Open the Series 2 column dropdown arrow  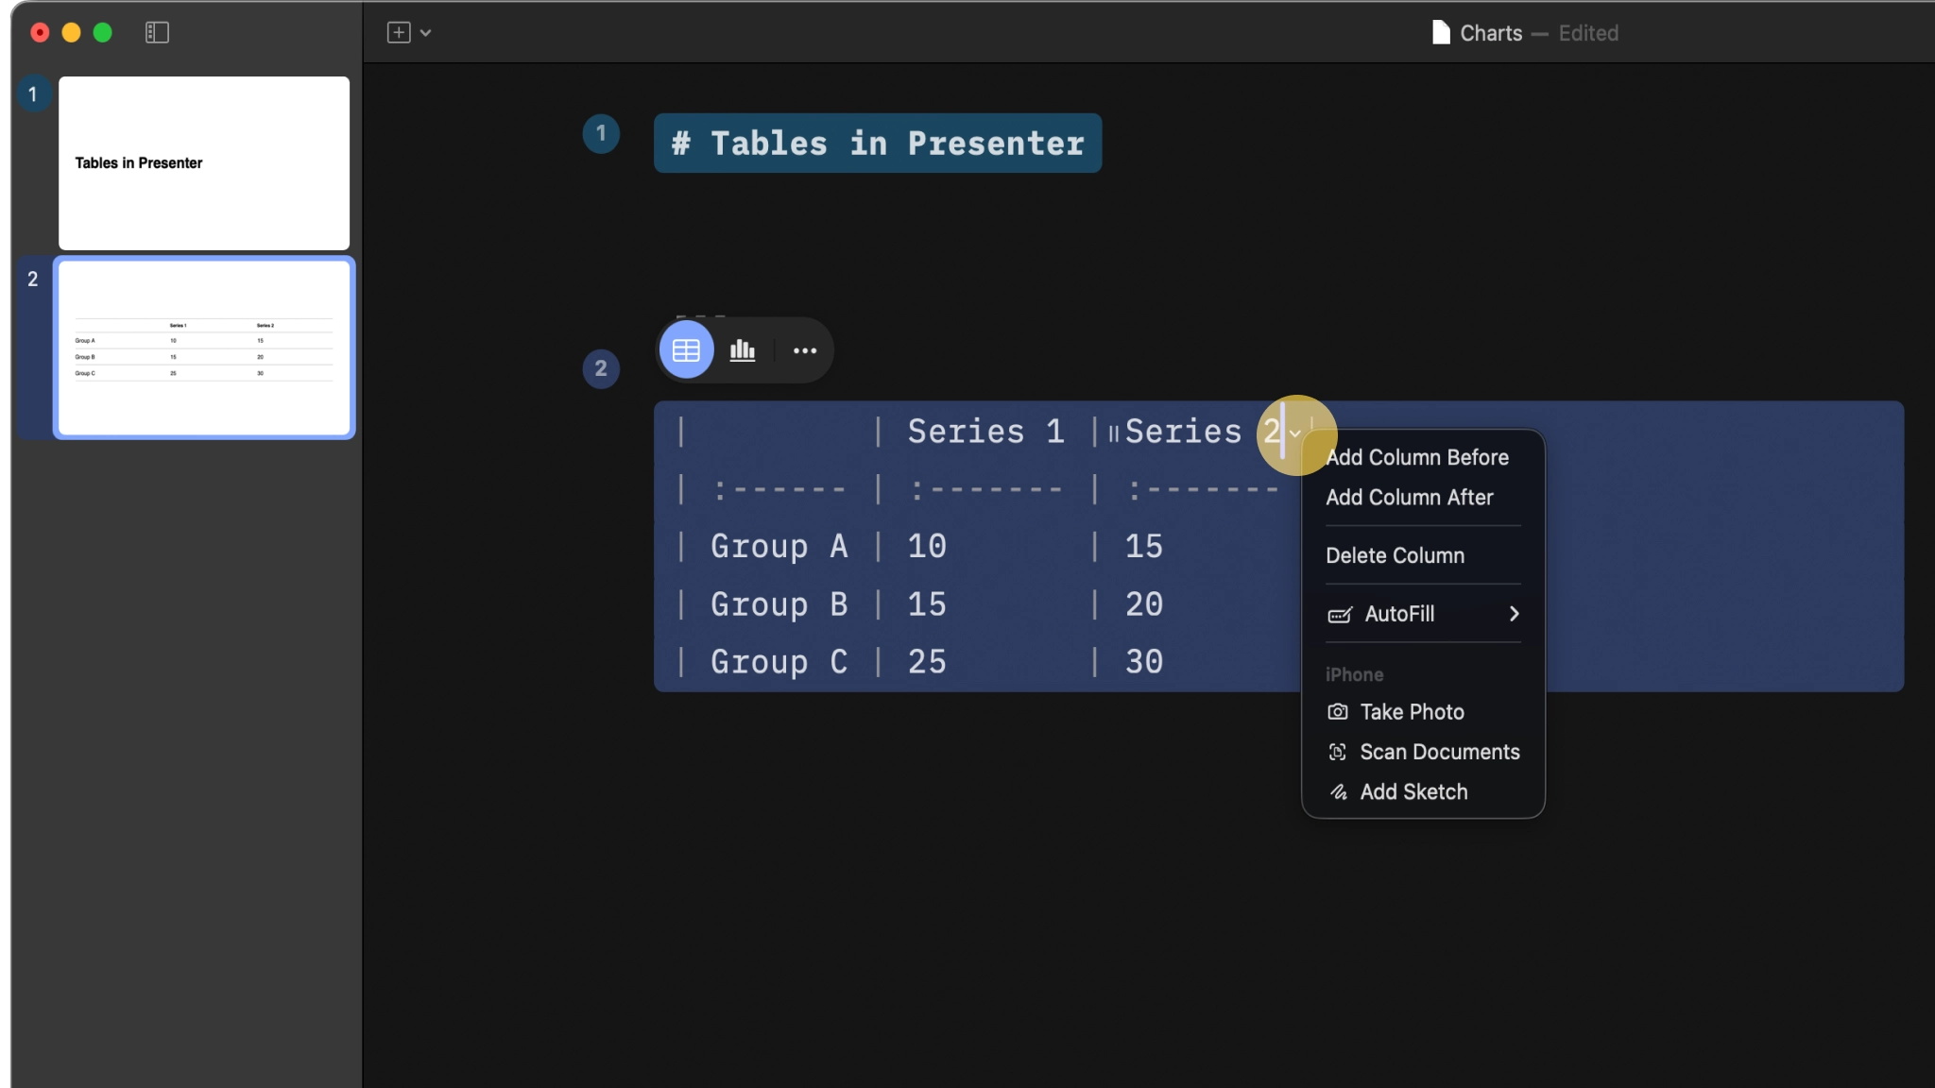click(x=1296, y=435)
